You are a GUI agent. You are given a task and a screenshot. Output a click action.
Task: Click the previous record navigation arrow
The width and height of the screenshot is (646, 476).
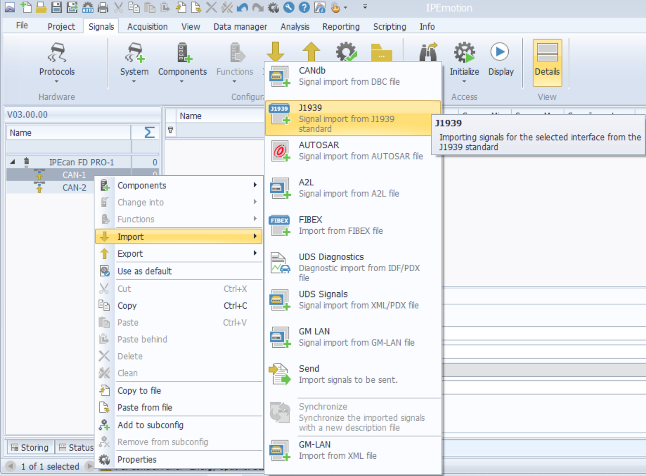pyautogui.click(x=10, y=466)
